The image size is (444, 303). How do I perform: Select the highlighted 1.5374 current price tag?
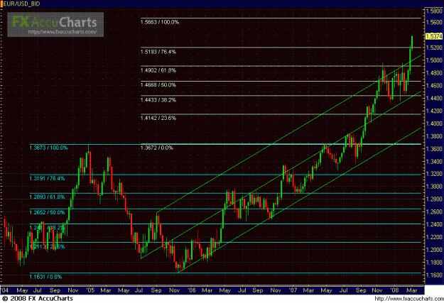[x=434, y=36]
